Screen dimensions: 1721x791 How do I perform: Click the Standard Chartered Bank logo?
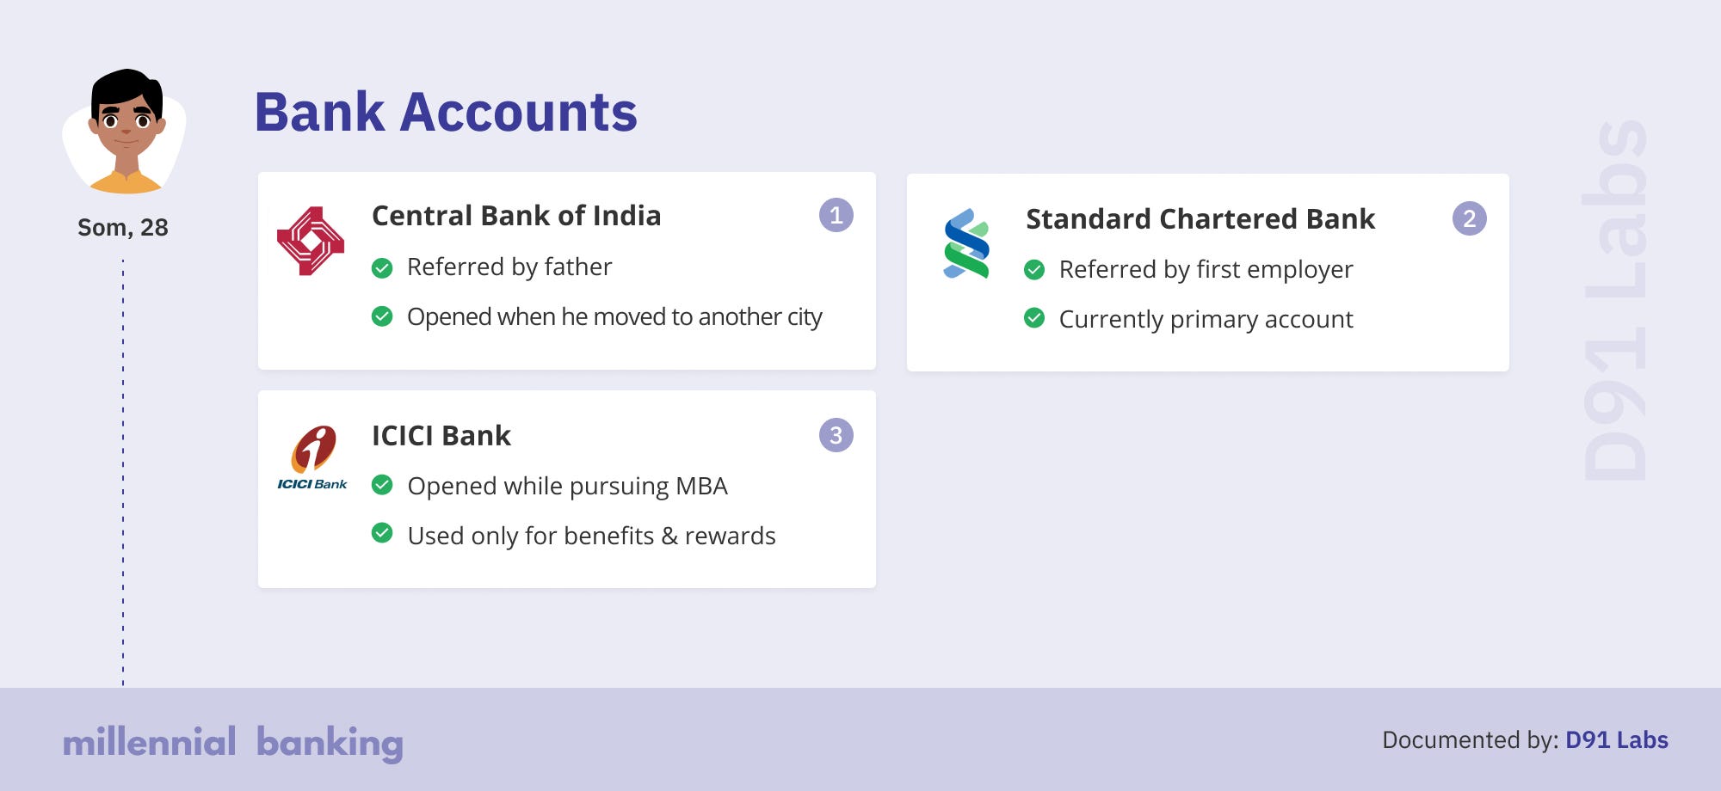coord(966,243)
